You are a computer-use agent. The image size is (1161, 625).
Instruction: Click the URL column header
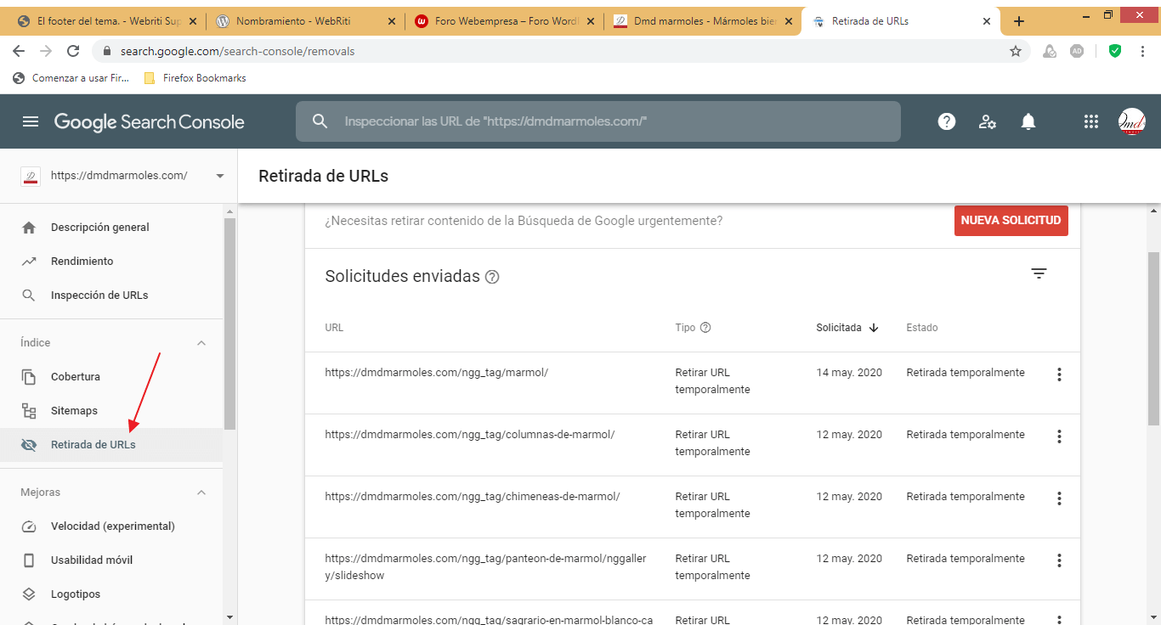(334, 328)
